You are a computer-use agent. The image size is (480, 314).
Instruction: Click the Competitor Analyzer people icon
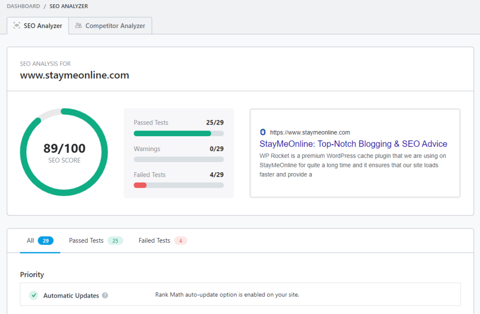[79, 25]
